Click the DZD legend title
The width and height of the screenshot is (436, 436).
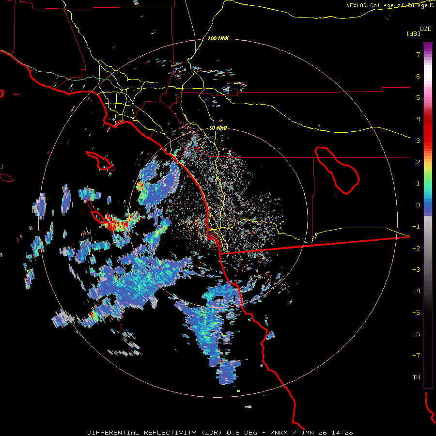click(x=426, y=29)
